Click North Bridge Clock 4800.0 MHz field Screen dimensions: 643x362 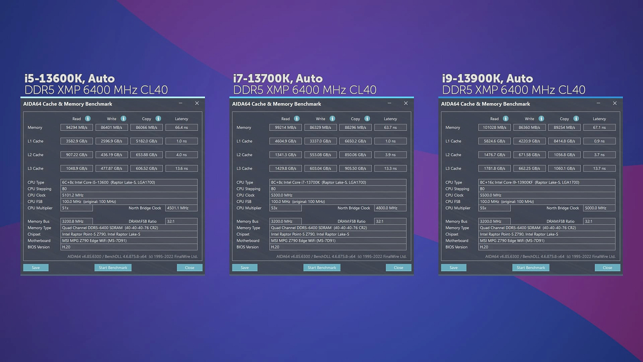pos(391,208)
